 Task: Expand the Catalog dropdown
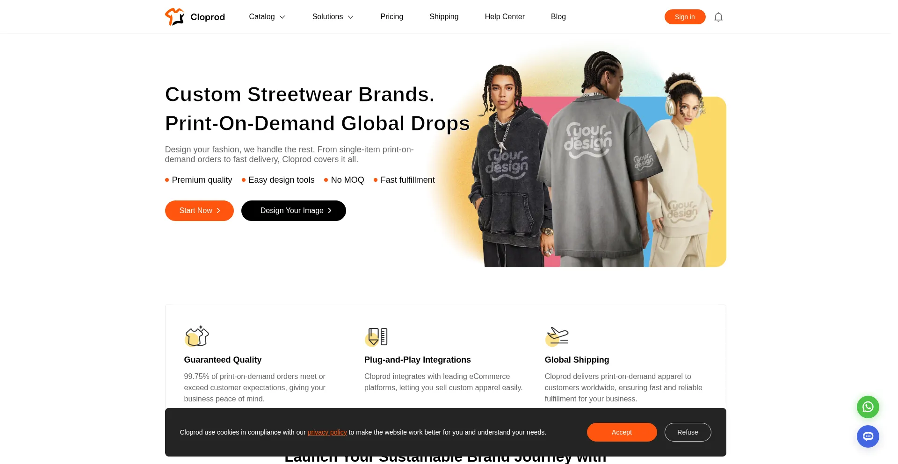[x=267, y=17]
